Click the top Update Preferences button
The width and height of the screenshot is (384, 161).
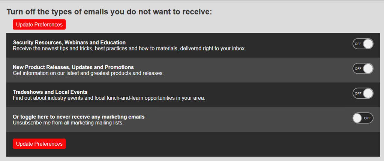tap(39, 25)
